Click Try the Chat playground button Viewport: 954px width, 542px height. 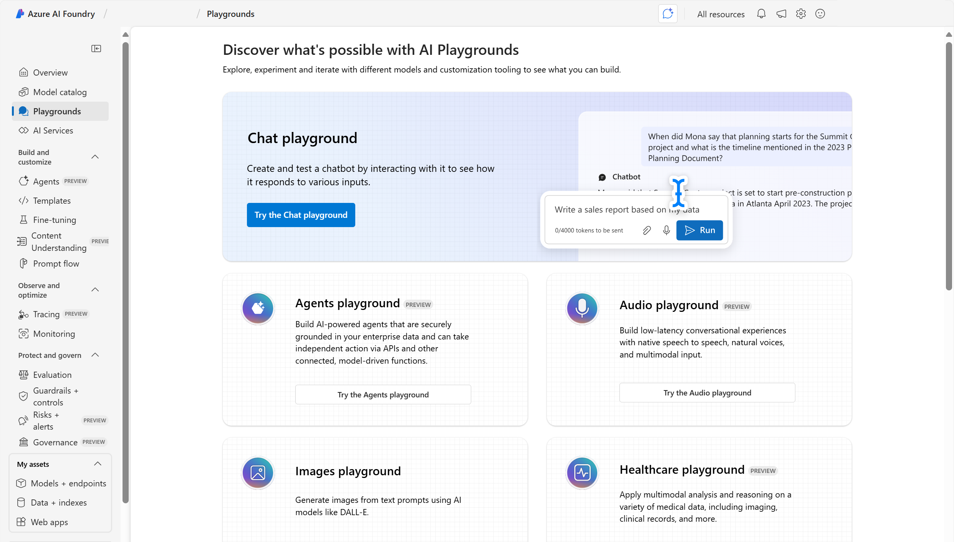[x=301, y=215]
